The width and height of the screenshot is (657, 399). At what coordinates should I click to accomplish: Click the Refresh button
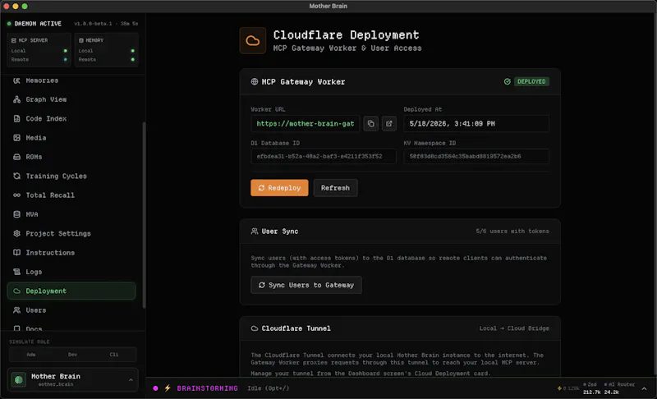(335, 187)
